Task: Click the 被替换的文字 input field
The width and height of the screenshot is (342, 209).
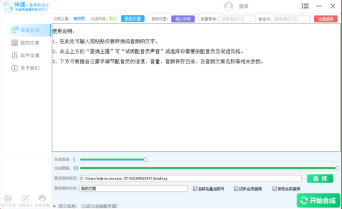Action: (x=238, y=19)
